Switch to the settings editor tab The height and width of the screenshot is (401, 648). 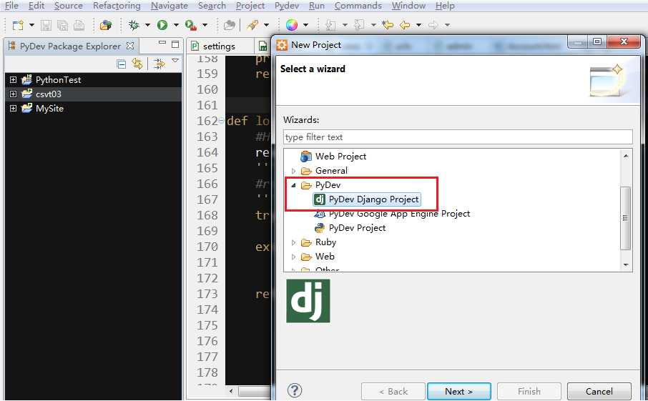tap(219, 46)
